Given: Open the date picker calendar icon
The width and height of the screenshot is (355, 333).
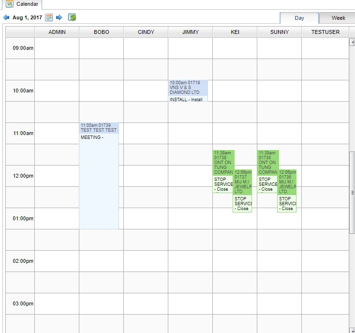Looking at the screenshot, I should [49, 18].
